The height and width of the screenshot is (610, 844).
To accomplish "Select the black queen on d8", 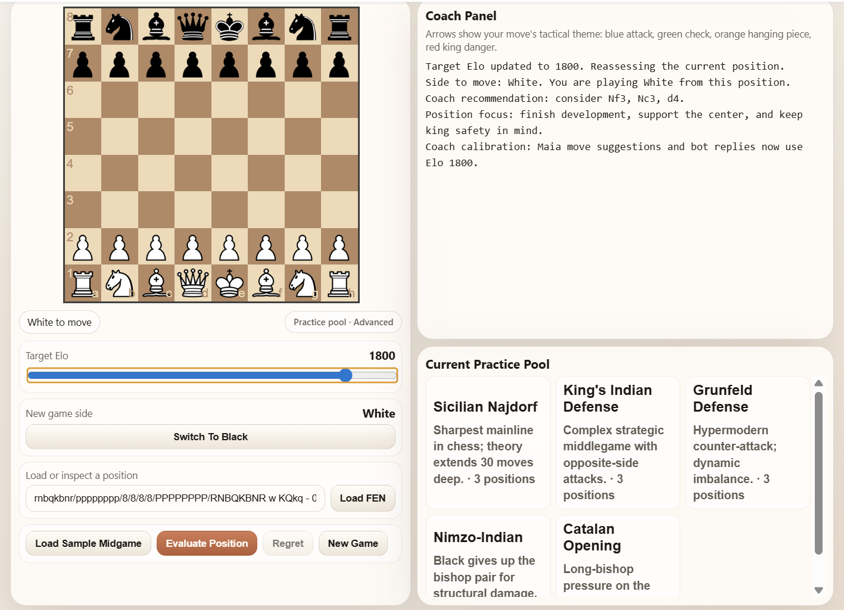I will coord(193,27).
